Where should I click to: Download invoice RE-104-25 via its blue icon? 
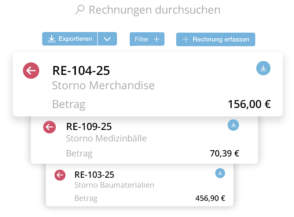(x=263, y=68)
